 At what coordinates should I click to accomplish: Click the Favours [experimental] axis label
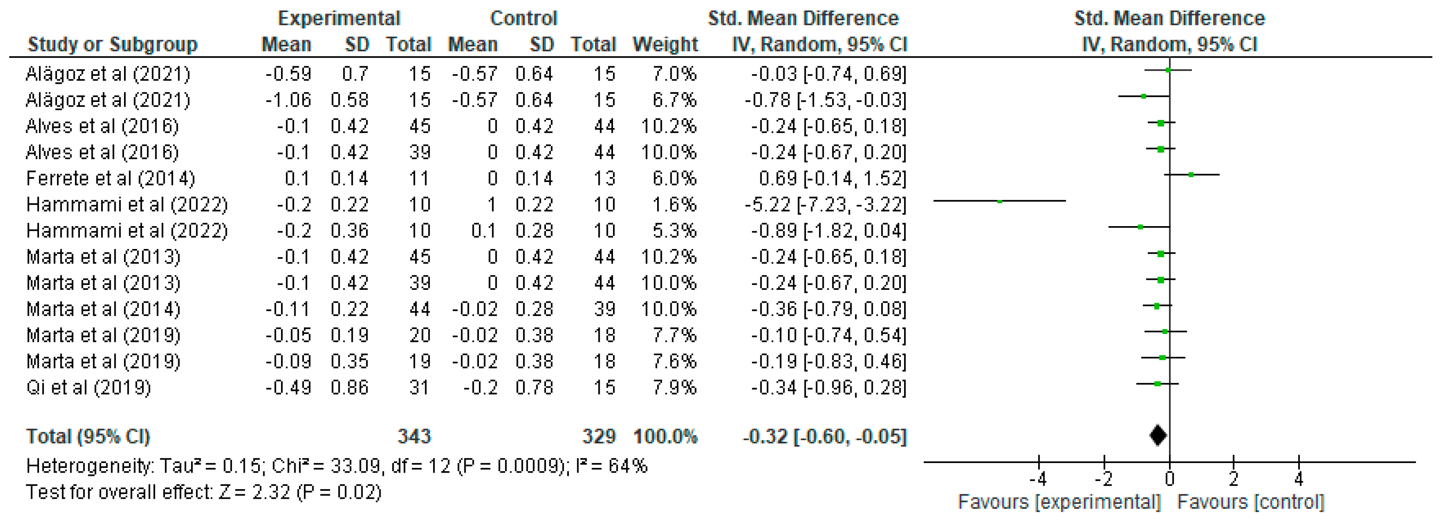click(x=1059, y=502)
